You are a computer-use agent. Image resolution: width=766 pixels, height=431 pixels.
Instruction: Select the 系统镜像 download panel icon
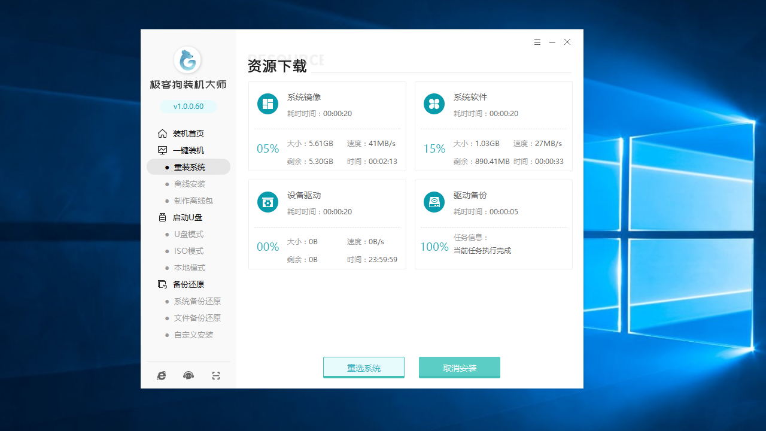click(x=268, y=103)
